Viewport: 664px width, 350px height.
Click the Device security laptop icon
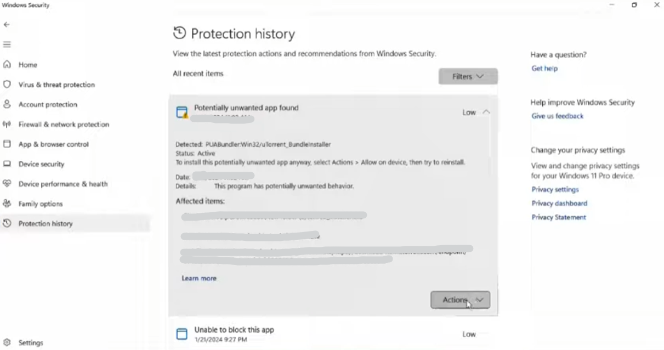click(7, 164)
